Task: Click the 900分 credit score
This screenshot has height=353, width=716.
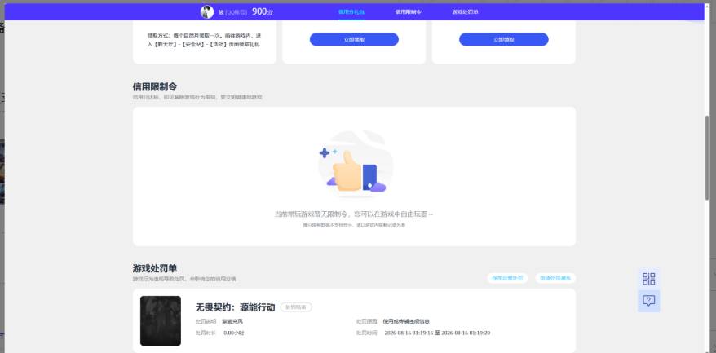Action: 262,12
